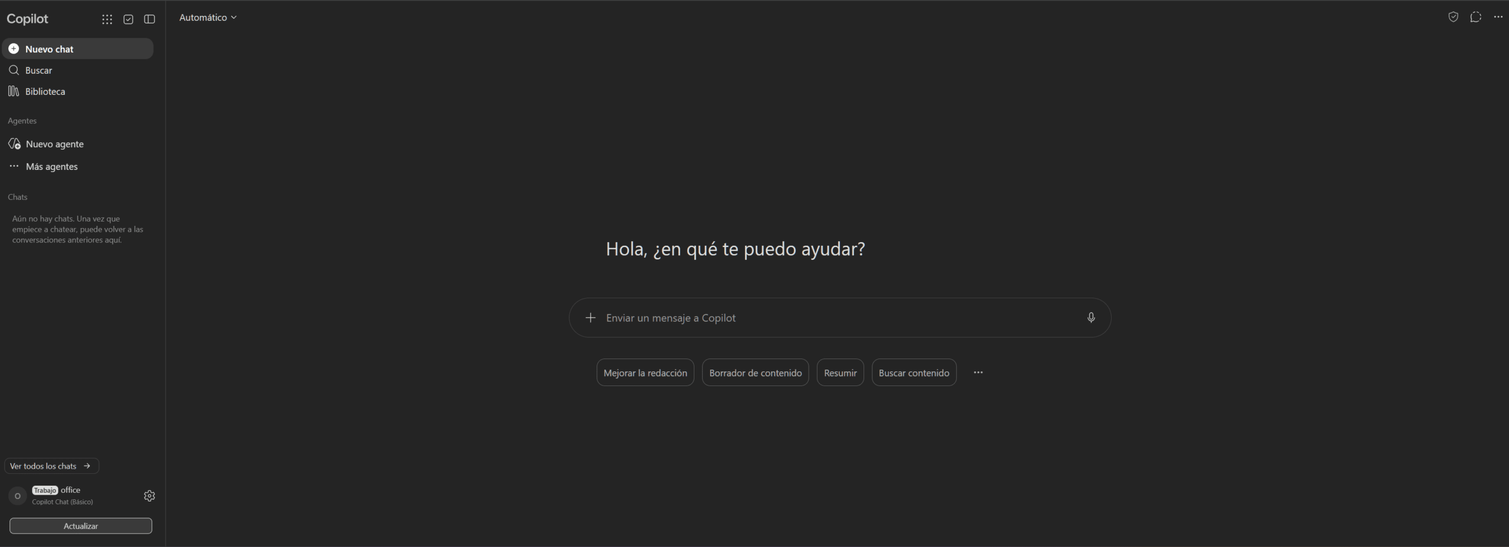Choose Borrador de contenido suggestion
Screen dimensions: 1509x547
pyautogui.click(x=755, y=373)
